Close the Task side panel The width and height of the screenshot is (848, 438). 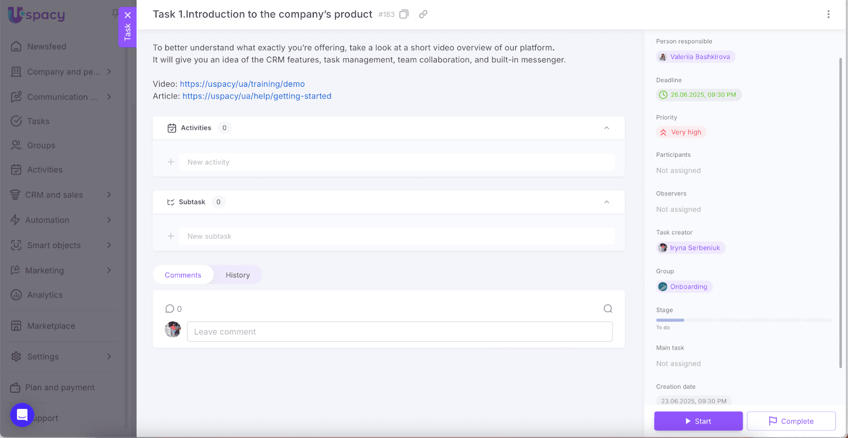[x=128, y=15]
